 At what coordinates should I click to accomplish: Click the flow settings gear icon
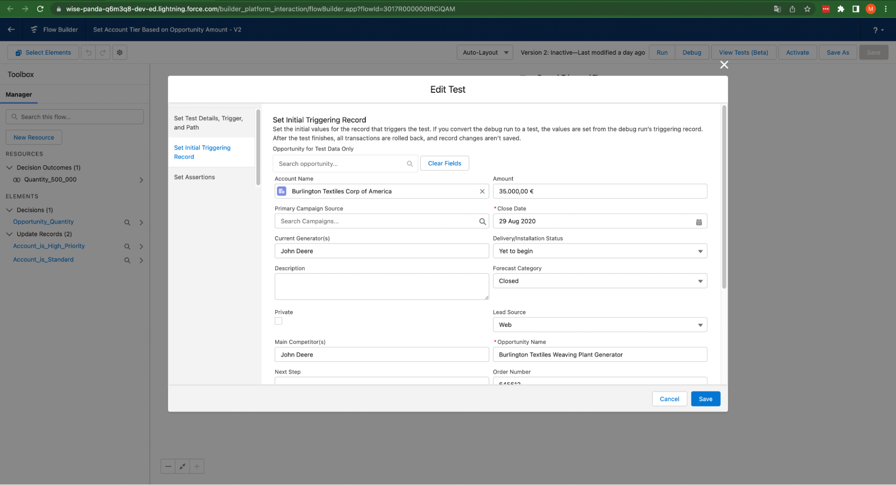point(120,52)
